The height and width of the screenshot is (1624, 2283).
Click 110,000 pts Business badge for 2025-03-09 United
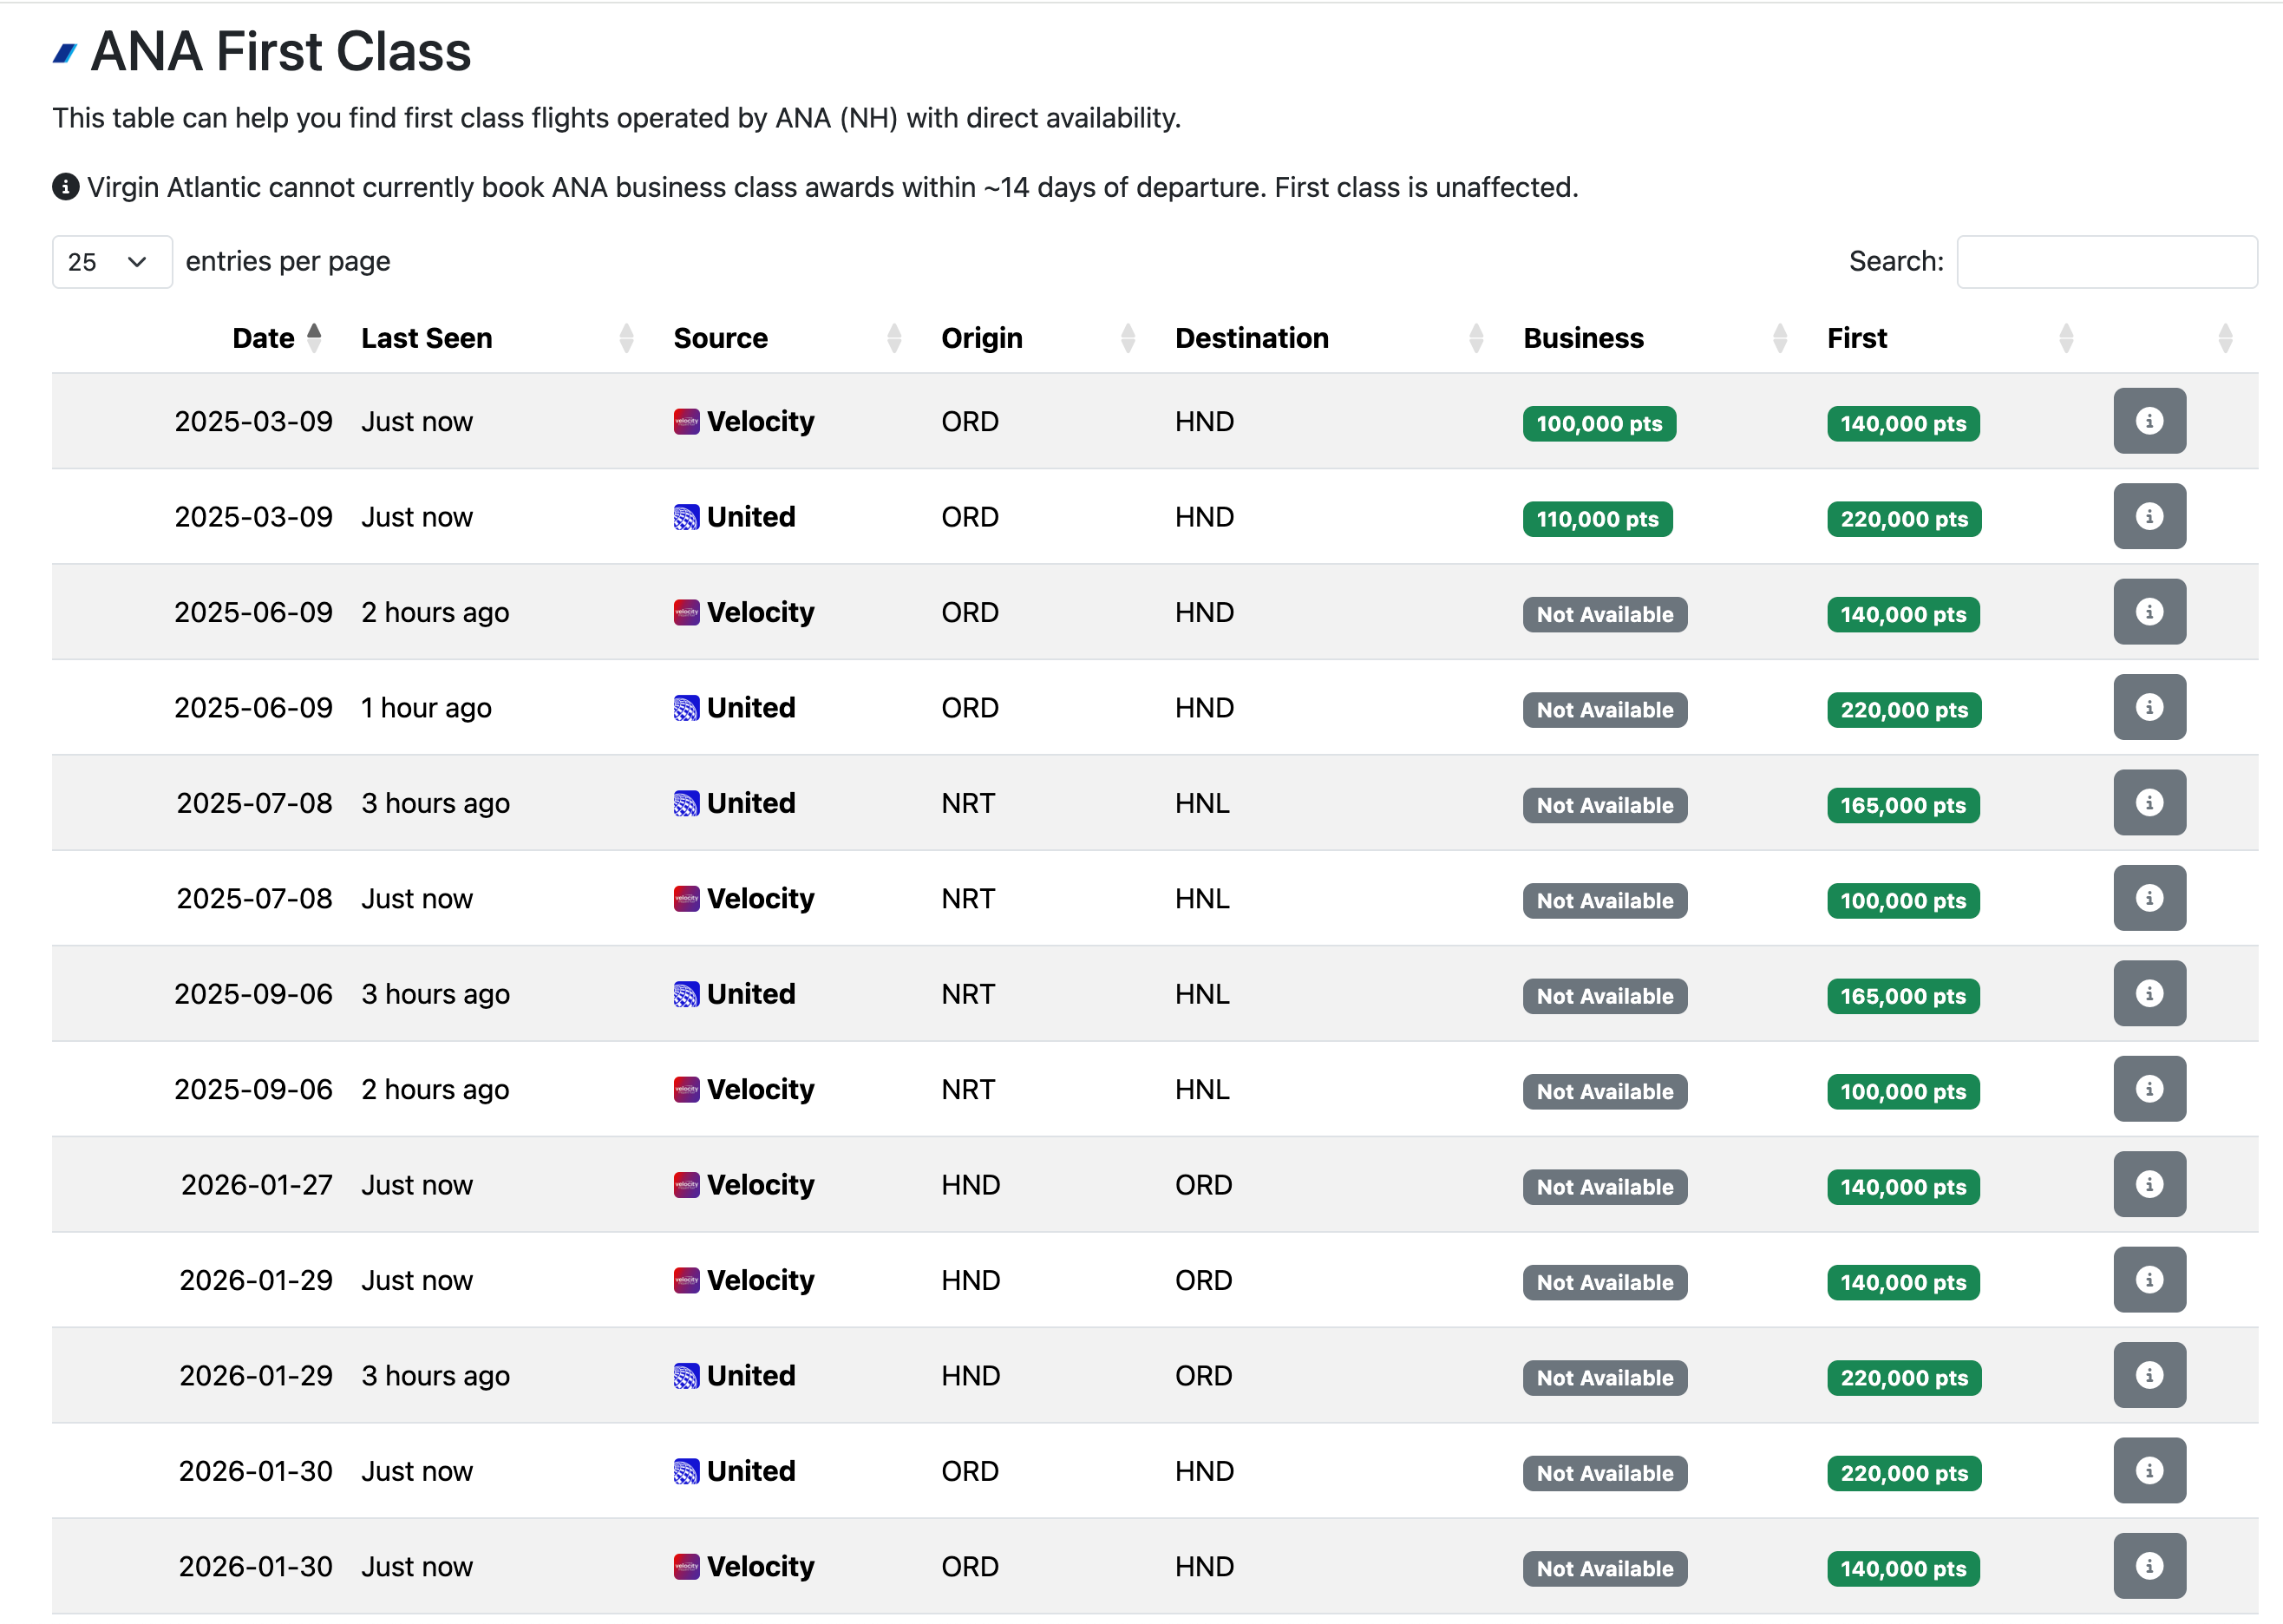tap(1597, 519)
